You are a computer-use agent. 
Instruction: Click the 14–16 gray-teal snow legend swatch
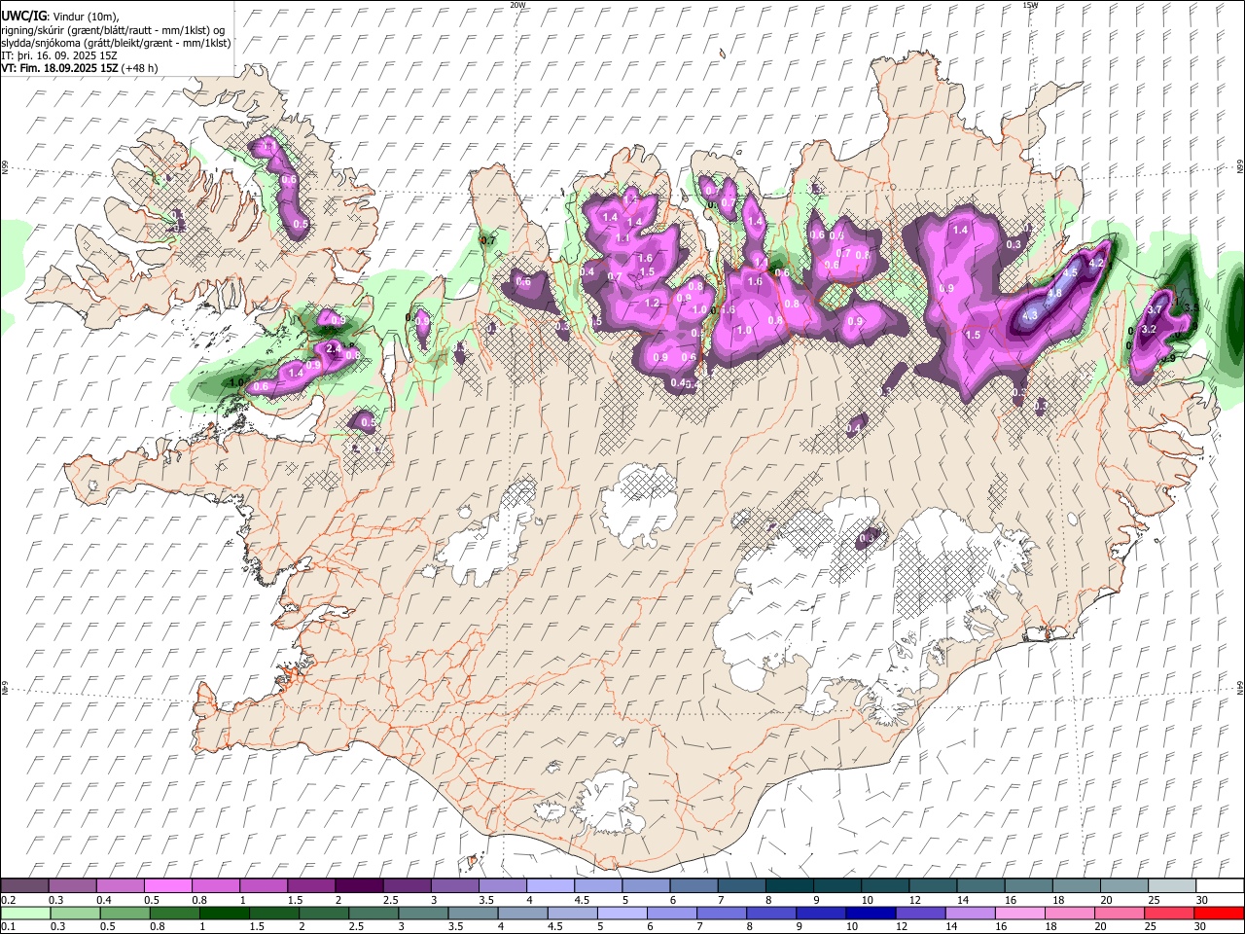click(x=980, y=886)
